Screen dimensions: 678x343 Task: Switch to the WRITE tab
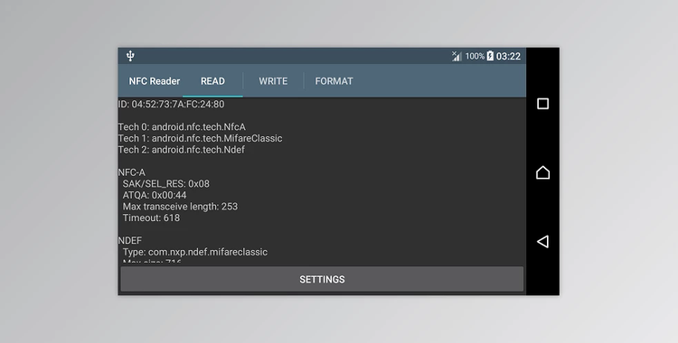coord(273,81)
